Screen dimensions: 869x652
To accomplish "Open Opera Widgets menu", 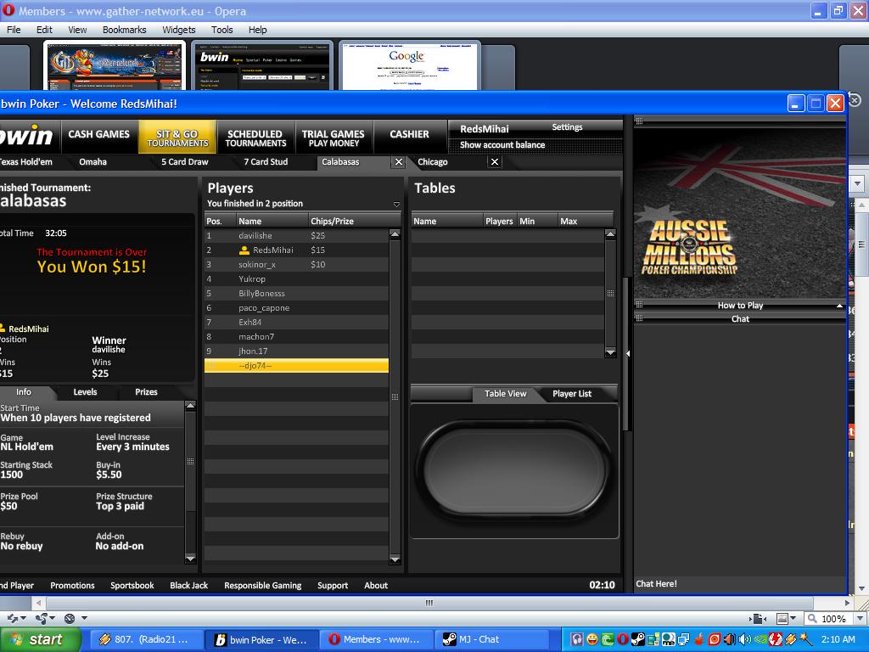I will [178, 30].
